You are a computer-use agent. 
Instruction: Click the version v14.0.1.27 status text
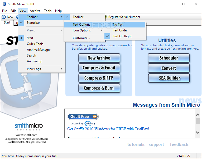pyautogui.click(x=184, y=156)
